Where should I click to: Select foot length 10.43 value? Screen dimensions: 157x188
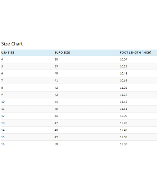[x=123, y=73]
